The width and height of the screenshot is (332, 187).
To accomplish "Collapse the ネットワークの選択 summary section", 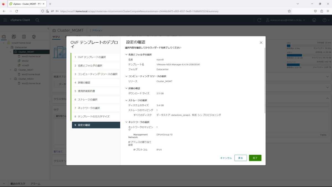I will pos(126,122).
